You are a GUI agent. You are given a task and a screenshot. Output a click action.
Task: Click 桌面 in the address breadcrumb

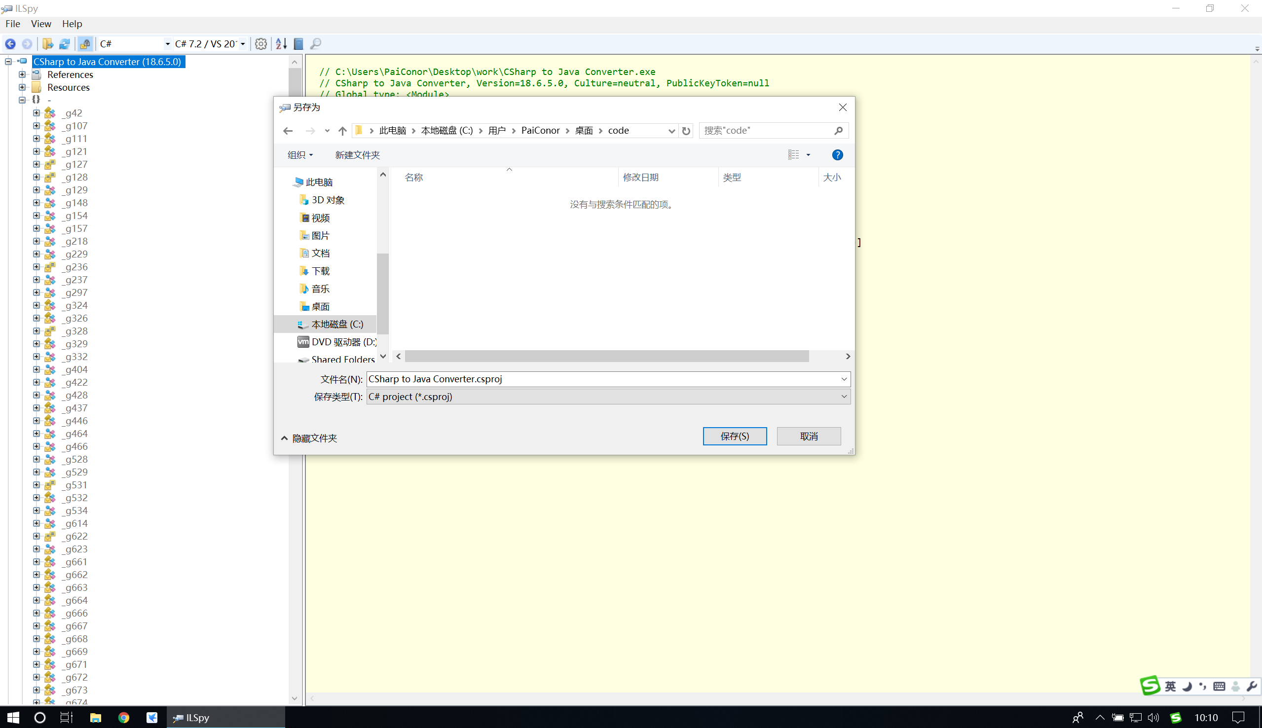(x=584, y=131)
